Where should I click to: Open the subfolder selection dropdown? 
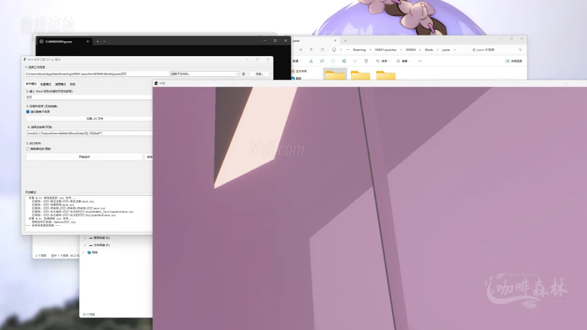tap(204, 74)
